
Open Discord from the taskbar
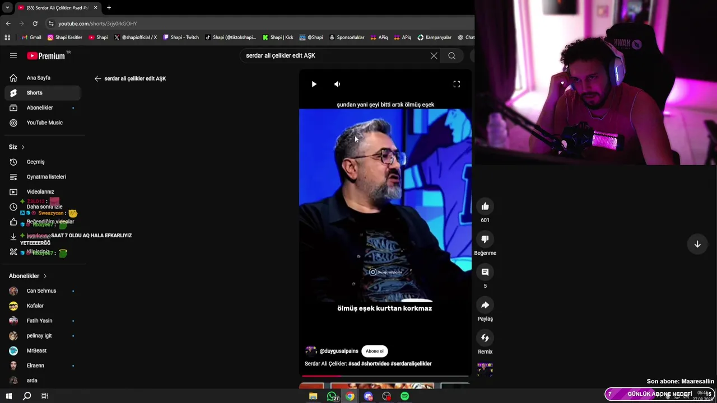pos(368,396)
